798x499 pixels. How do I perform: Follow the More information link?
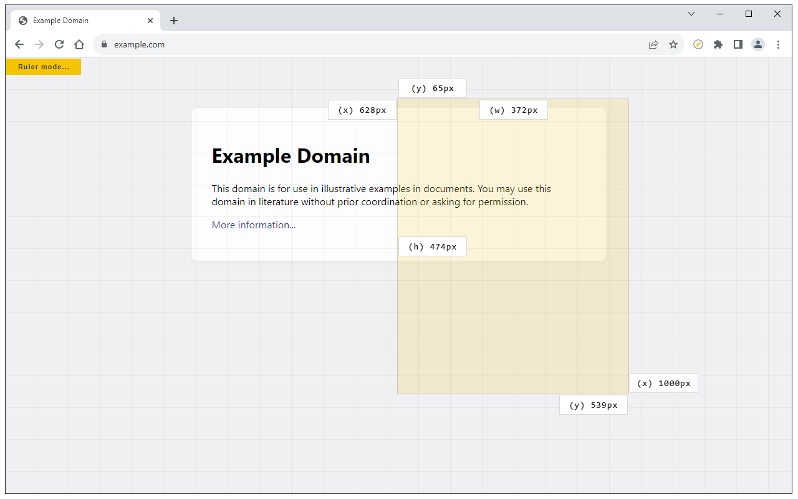coord(254,225)
